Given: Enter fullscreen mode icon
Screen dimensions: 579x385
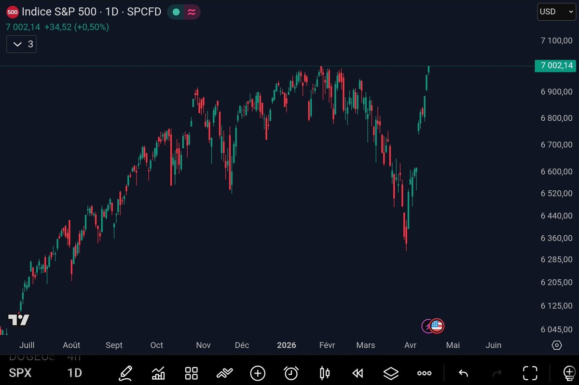Looking at the screenshot, I should coord(530,373).
